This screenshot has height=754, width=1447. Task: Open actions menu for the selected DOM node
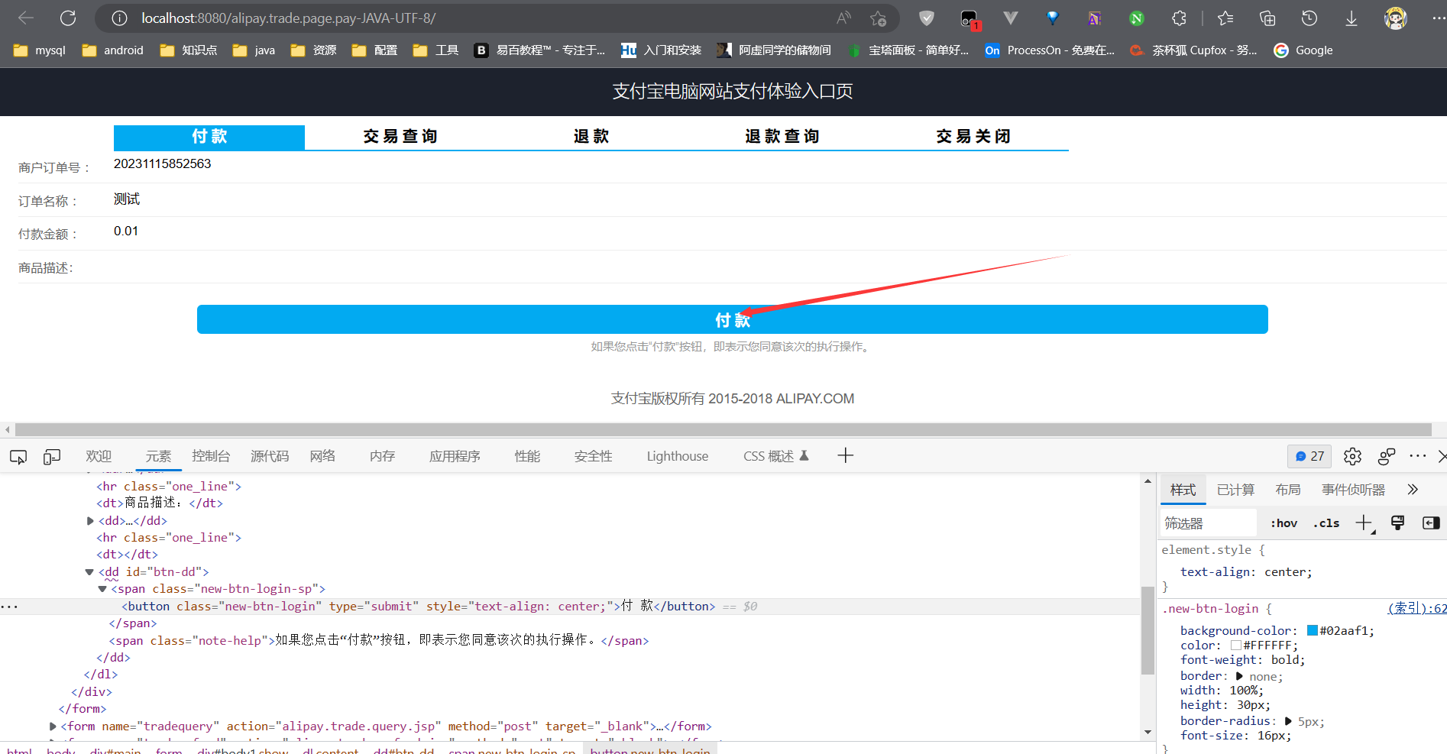pyautogui.click(x=9, y=607)
